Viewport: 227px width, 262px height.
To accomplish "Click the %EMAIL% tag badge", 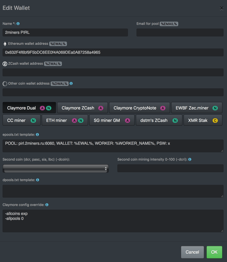I will (169, 24).
